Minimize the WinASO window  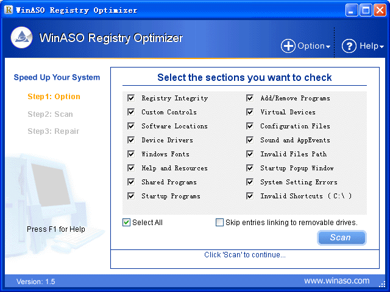click(x=352, y=10)
